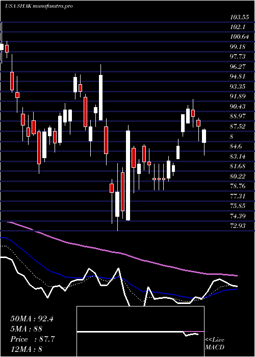
Task: Select the 99.18 price axis label
Action: coord(238,47)
